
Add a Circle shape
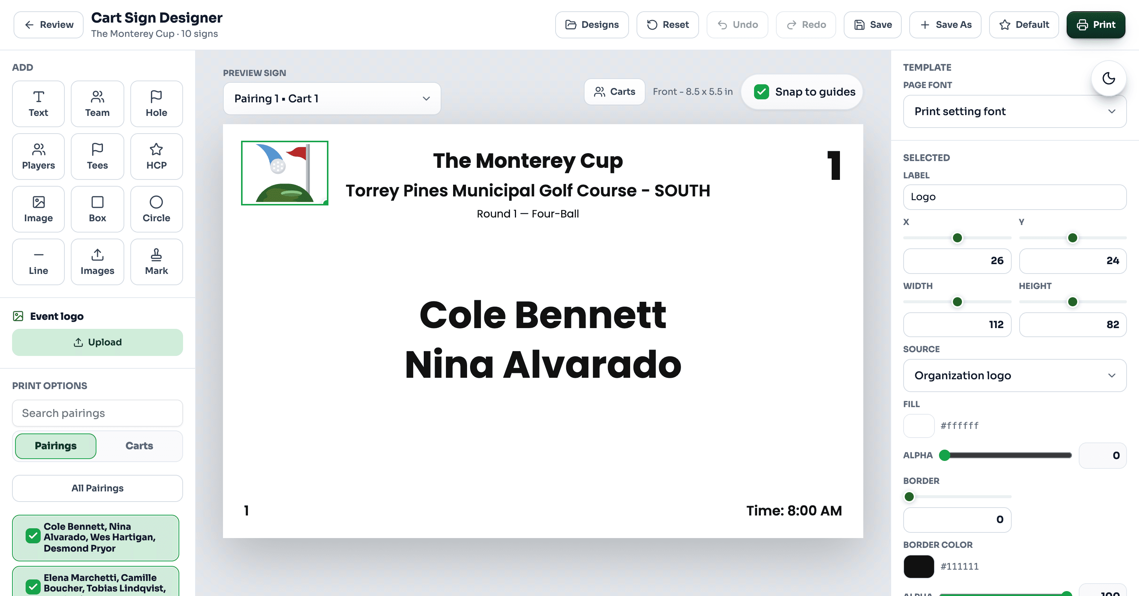point(157,209)
